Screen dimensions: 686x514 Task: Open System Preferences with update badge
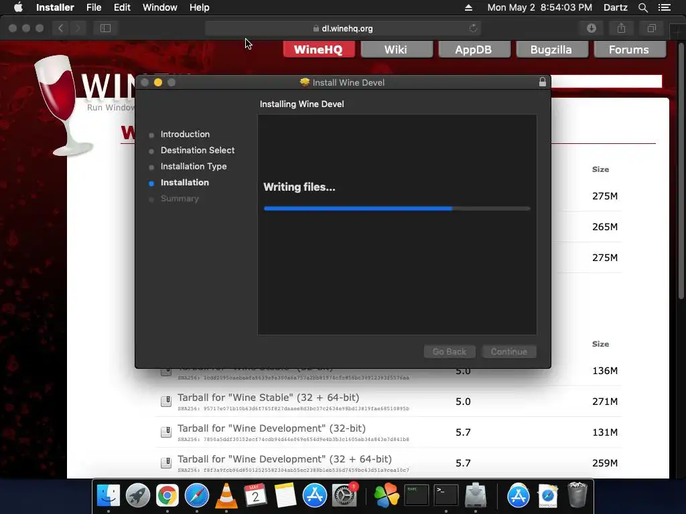tap(344, 496)
